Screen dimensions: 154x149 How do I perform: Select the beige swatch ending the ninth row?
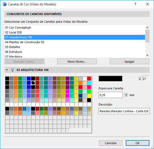point(89,113)
